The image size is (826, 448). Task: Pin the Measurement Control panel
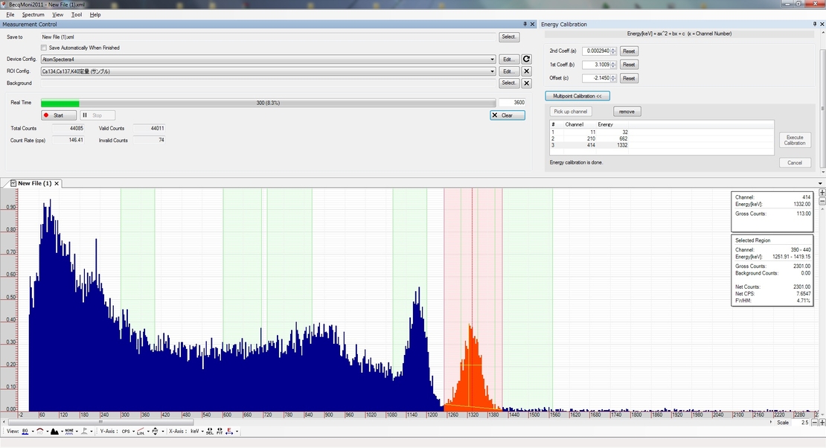(x=525, y=25)
